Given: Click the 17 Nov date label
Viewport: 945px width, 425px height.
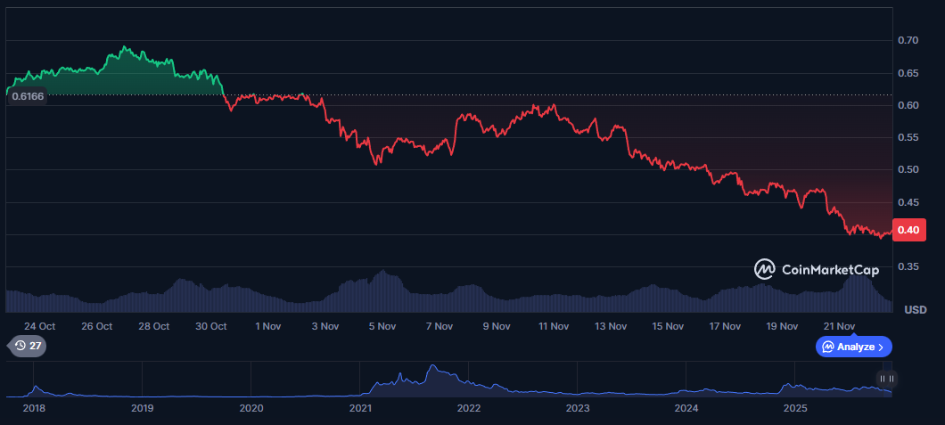Looking at the screenshot, I should (x=725, y=326).
